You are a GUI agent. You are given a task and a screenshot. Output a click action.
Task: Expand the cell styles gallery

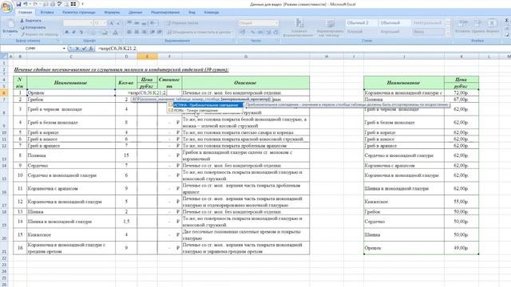coord(448,34)
